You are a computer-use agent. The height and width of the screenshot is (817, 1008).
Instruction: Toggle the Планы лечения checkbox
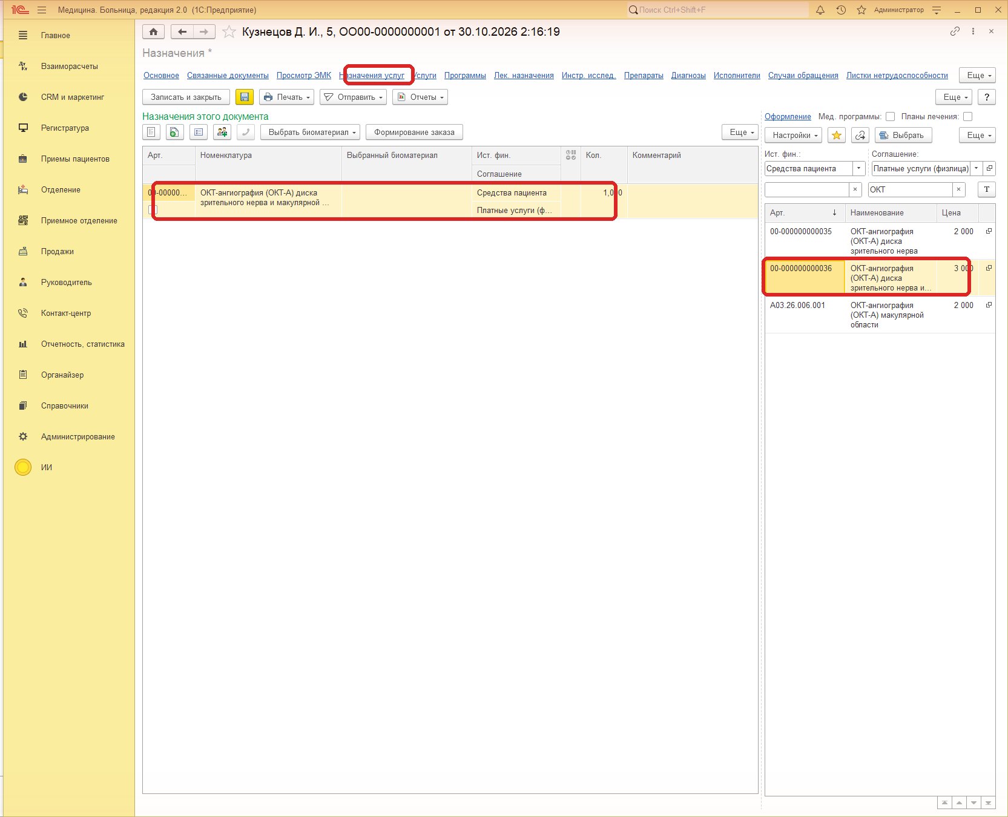[967, 116]
